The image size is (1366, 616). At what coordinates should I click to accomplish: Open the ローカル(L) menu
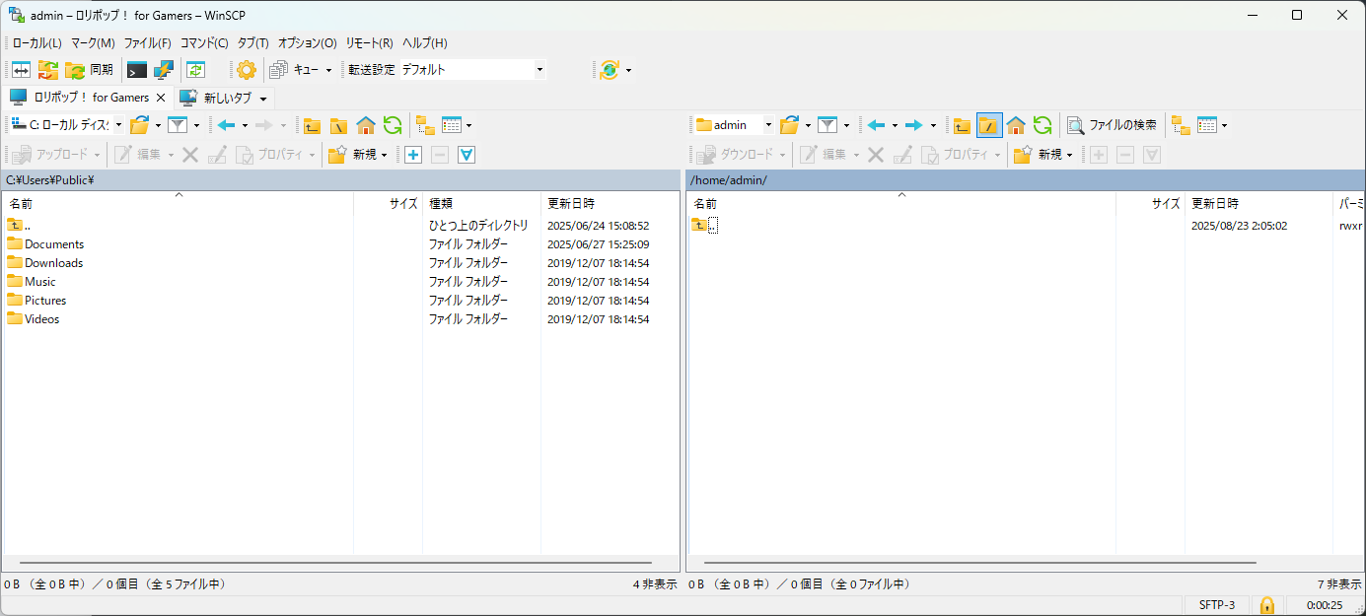pyautogui.click(x=36, y=43)
